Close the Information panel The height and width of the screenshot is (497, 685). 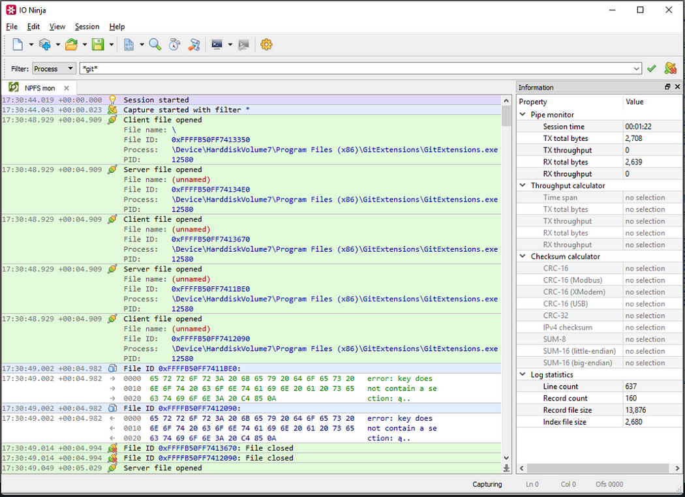[x=677, y=87]
